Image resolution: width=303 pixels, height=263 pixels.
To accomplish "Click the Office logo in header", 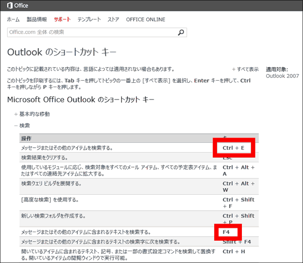I will tap(17, 5).
